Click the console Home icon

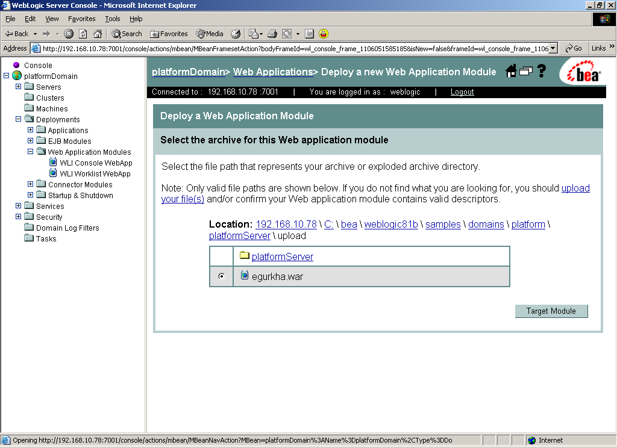pos(511,71)
